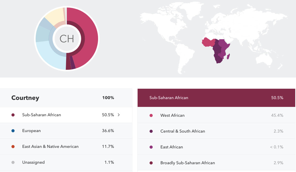Viewport: 296px width, 172px height.
Task: Click the Sub-Saharan African 50.5% header bar
Action: coord(216,98)
